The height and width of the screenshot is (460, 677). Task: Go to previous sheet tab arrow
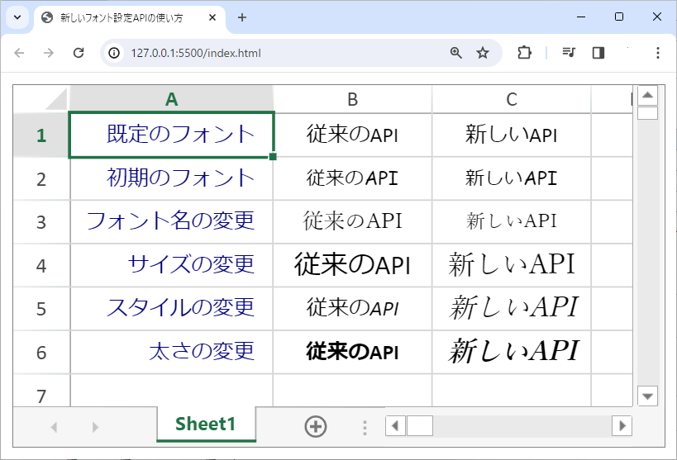pyautogui.click(x=54, y=427)
